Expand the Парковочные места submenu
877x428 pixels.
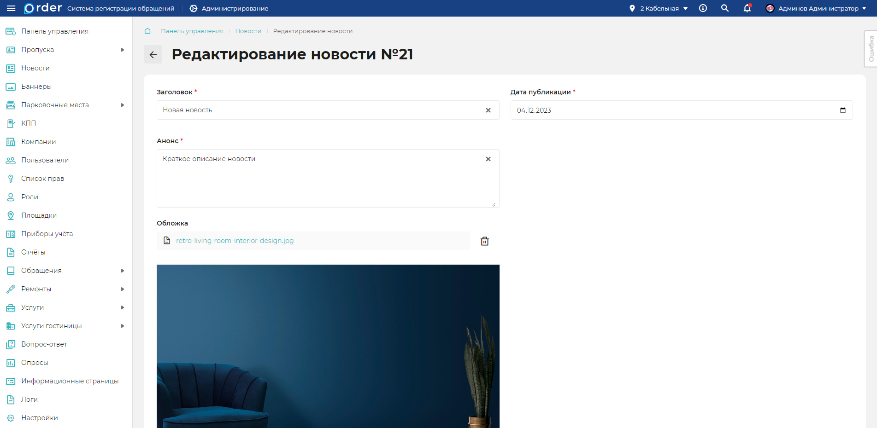(x=122, y=104)
